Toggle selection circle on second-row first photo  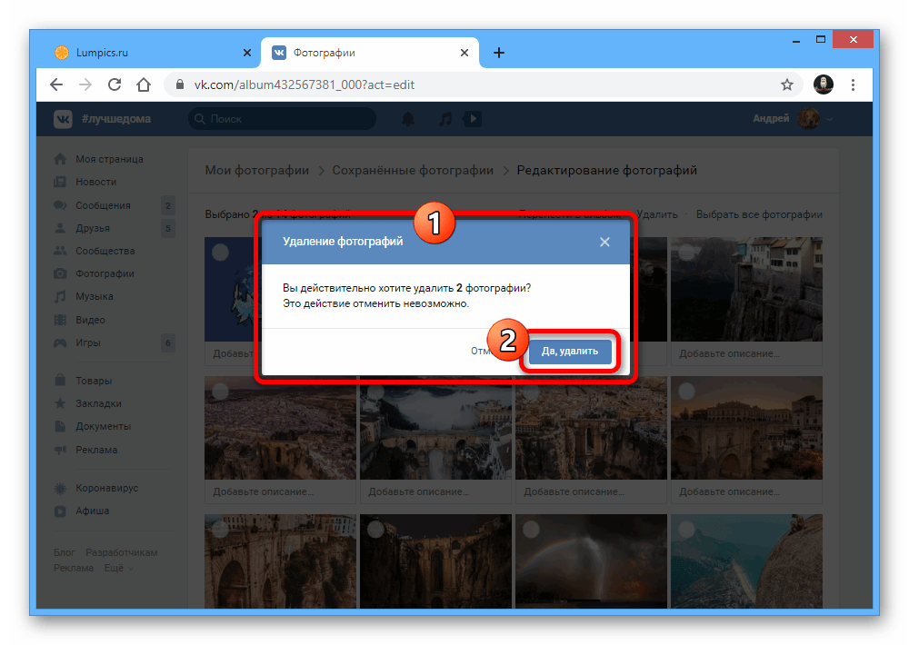(220, 392)
